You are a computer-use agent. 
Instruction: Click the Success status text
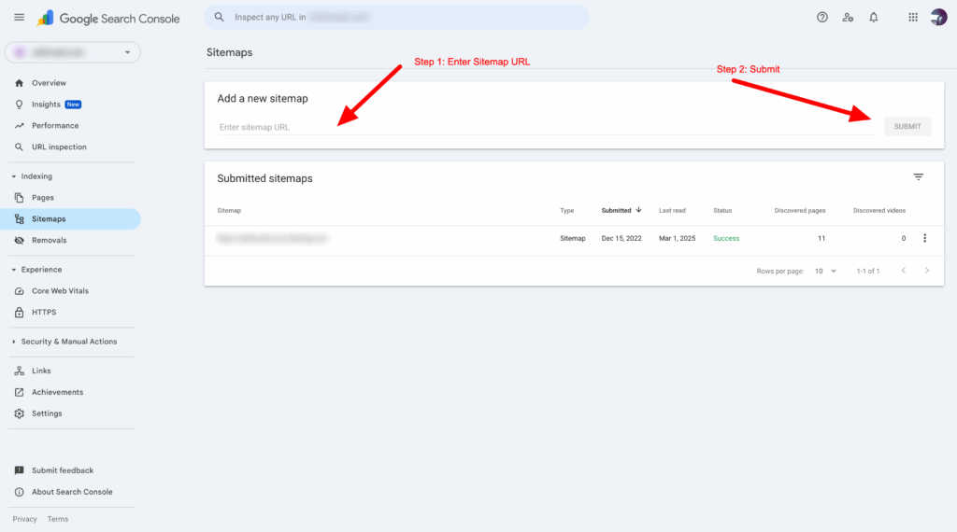tap(726, 238)
